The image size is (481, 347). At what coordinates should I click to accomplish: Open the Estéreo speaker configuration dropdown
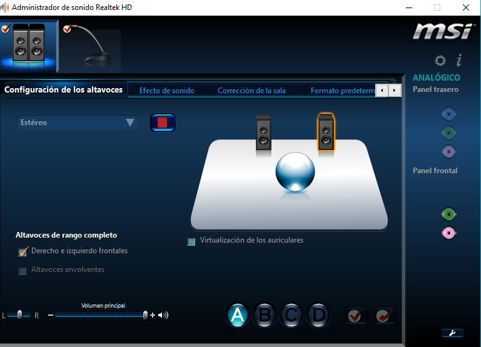click(x=77, y=123)
